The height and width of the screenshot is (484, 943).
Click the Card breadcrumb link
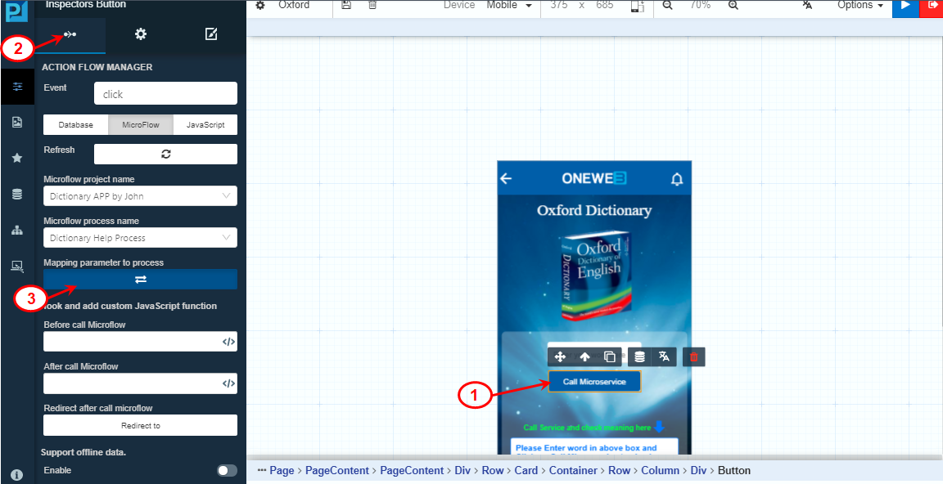(x=526, y=470)
